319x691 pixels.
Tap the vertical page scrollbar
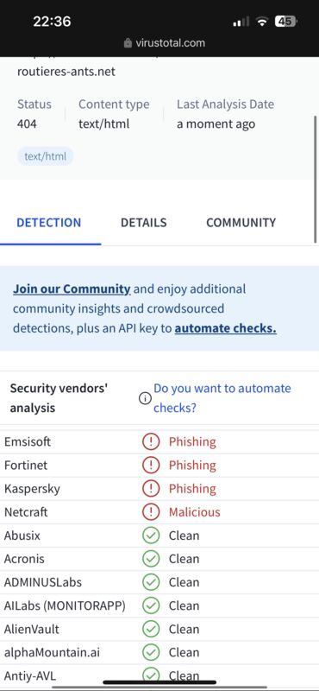(x=316, y=179)
